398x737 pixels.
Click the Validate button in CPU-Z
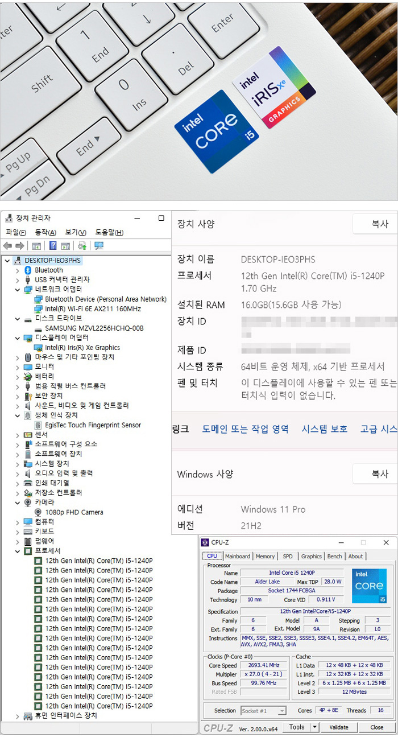[x=339, y=727]
